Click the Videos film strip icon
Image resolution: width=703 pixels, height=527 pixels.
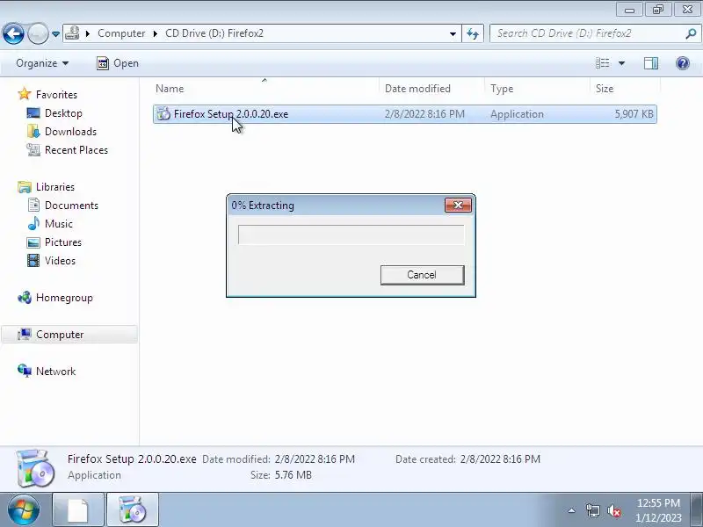33,260
